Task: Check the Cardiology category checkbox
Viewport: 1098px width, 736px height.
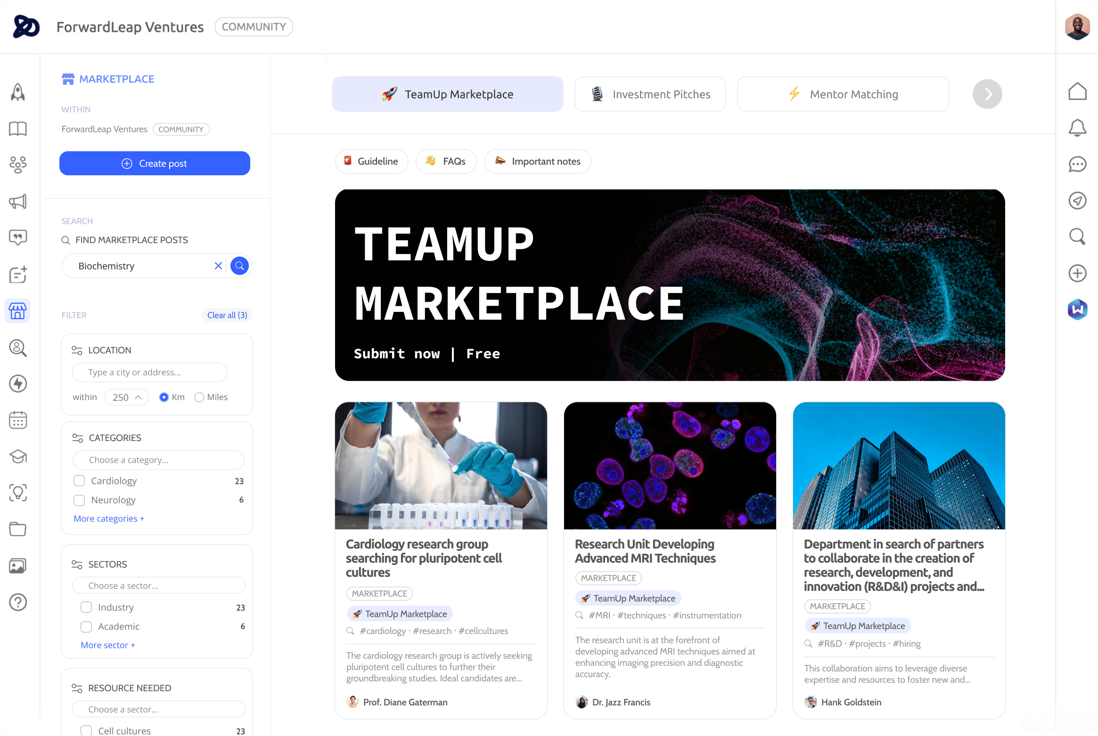Action: tap(79, 481)
